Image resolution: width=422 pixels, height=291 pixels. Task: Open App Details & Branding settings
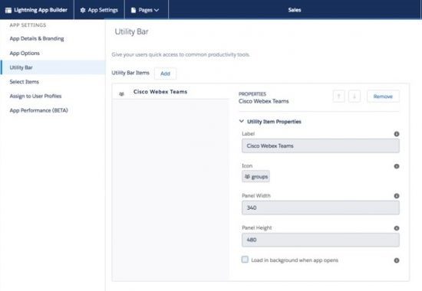[37, 39]
